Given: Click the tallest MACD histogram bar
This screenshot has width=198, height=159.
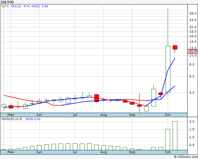Looking at the screenshot, I should pyautogui.click(x=175, y=135).
